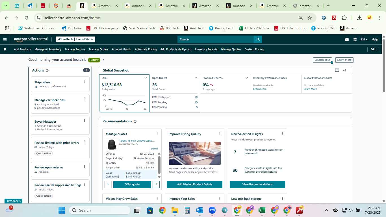Image resolution: width=386 pixels, height=217 pixels.
Task: Click Quick action under suppressed listings
Action: coord(44,196)
